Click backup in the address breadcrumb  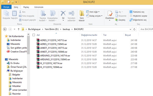tap(66, 29)
